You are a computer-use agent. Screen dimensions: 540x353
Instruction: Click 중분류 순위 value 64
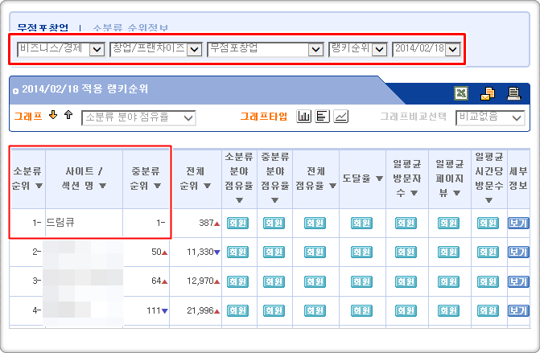(156, 281)
